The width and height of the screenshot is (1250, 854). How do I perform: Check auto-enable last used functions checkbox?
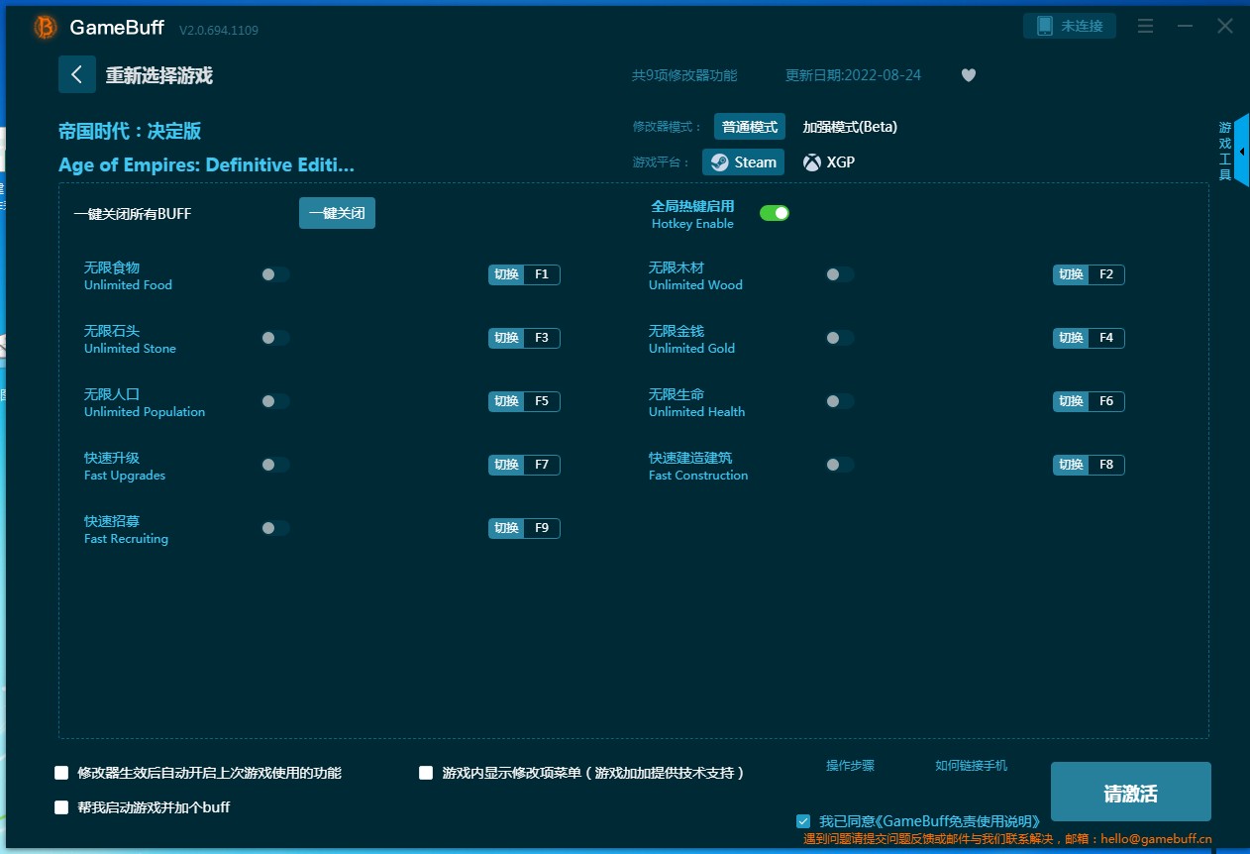pyautogui.click(x=61, y=773)
